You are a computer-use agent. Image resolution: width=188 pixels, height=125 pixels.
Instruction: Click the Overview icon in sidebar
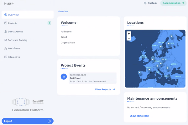tap(6, 15)
